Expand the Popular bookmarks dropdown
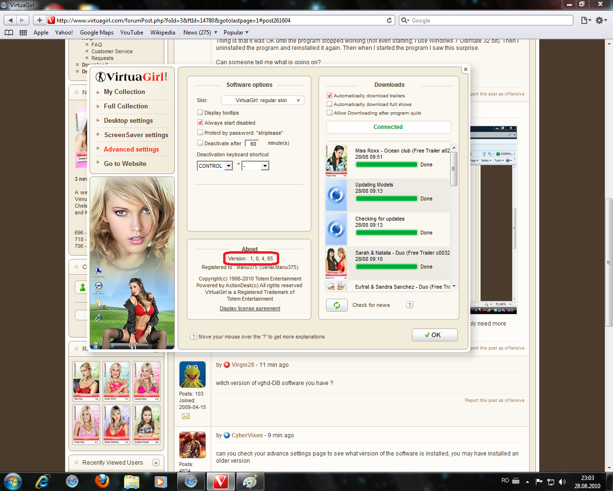613x491 pixels. pos(236,33)
